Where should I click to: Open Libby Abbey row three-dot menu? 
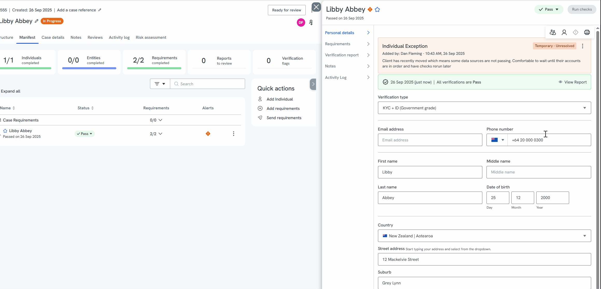(233, 134)
